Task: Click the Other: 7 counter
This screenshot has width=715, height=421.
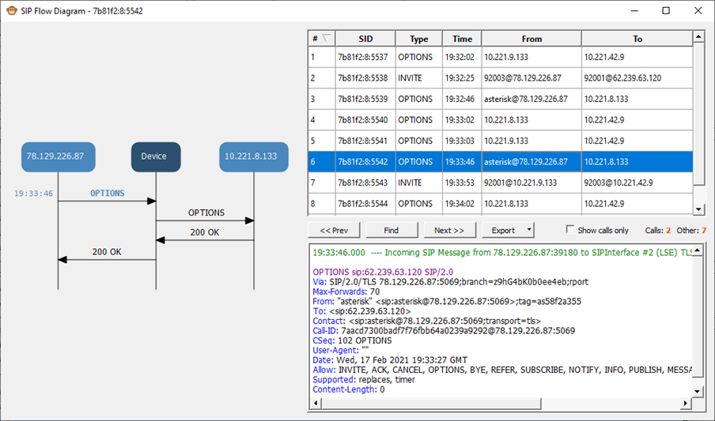Action: pos(691,230)
